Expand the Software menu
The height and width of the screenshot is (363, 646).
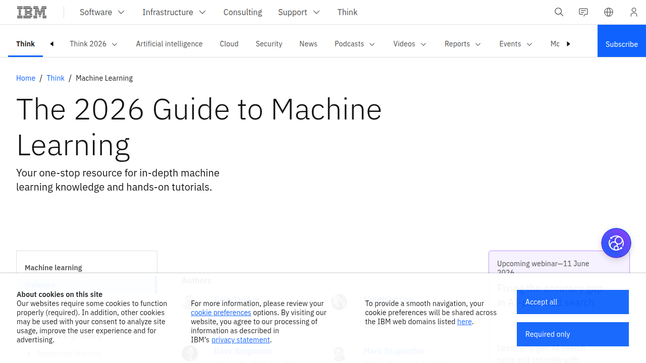(x=102, y=12)
